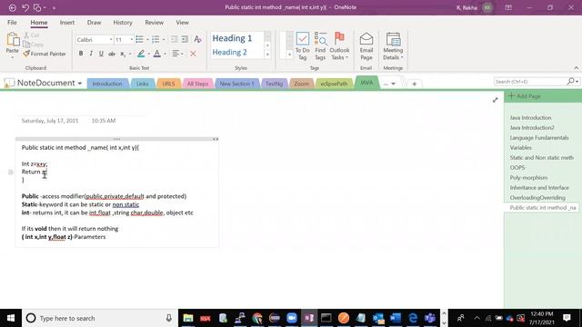Clear all formatting icon

198,39
